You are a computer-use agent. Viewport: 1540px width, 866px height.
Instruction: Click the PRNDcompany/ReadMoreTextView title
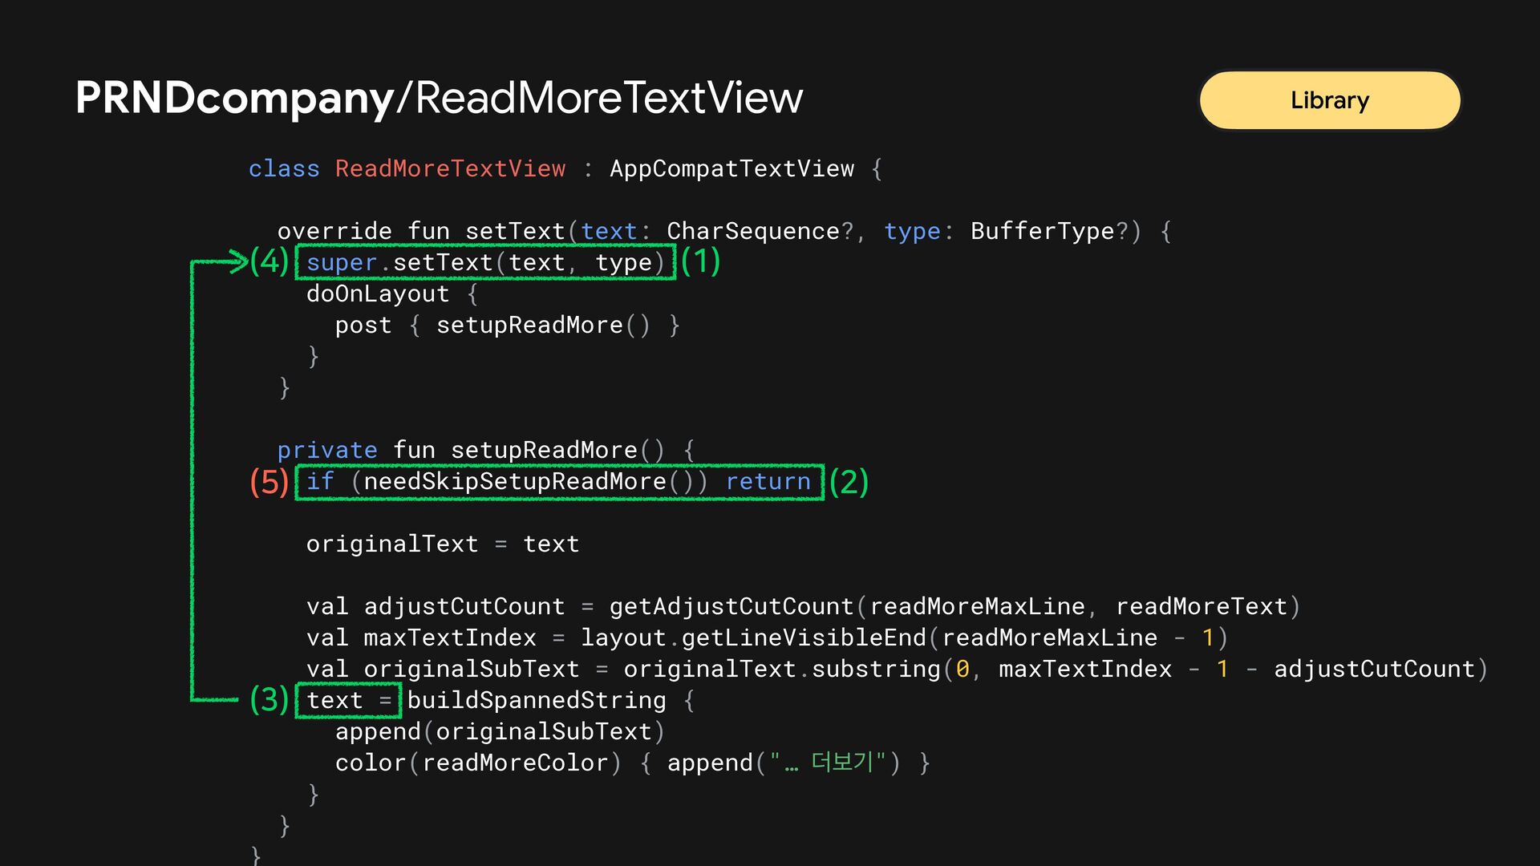point(439,98)
